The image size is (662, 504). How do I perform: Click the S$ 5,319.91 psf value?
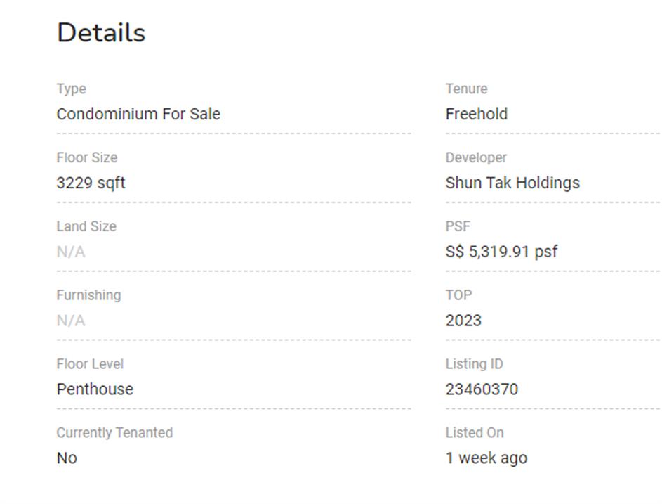501,252
